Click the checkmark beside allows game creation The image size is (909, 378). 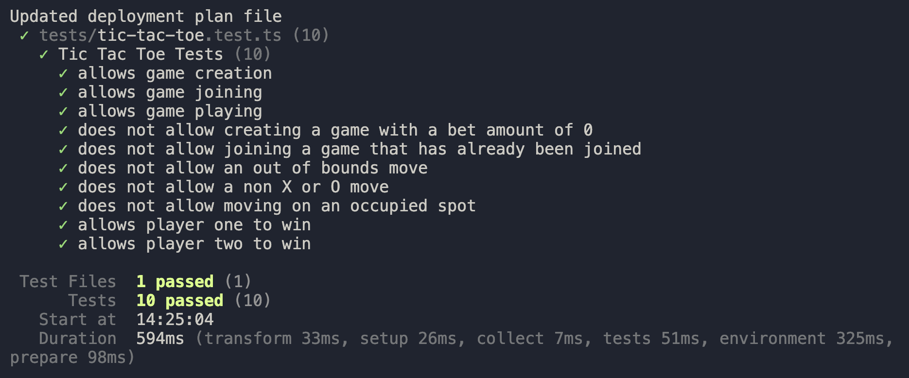[x=63, y=74]
